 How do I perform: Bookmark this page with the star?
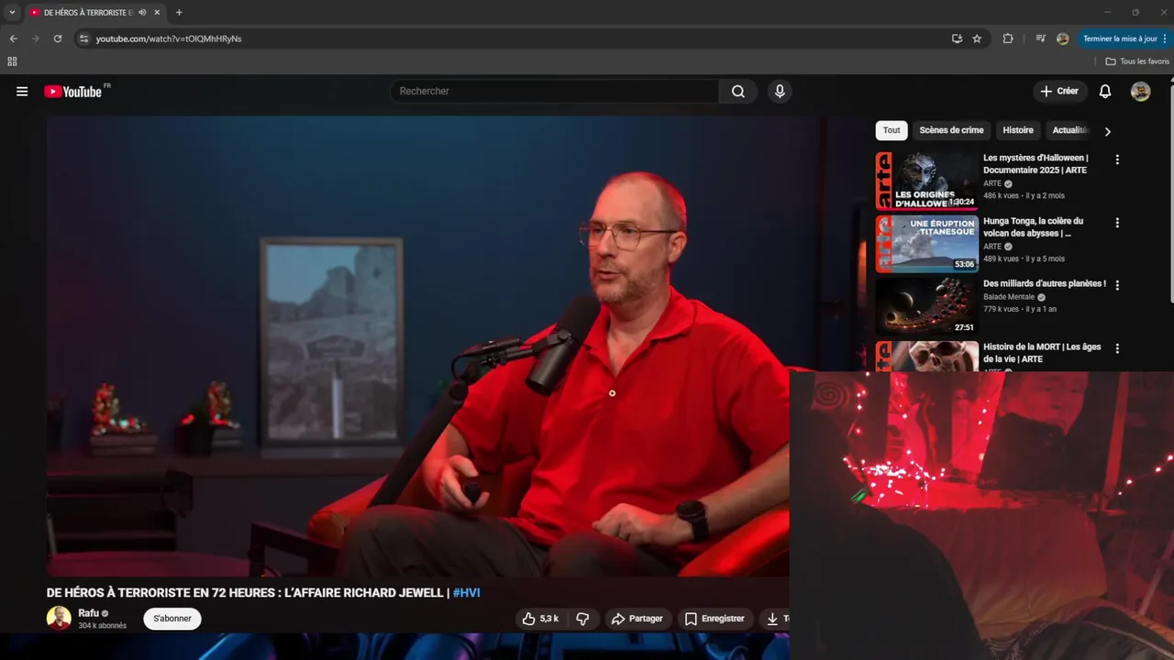[x=977, y=38]
